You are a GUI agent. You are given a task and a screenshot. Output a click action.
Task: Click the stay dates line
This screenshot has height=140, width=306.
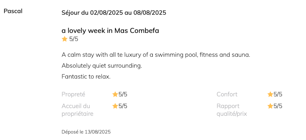pos(114,13)
